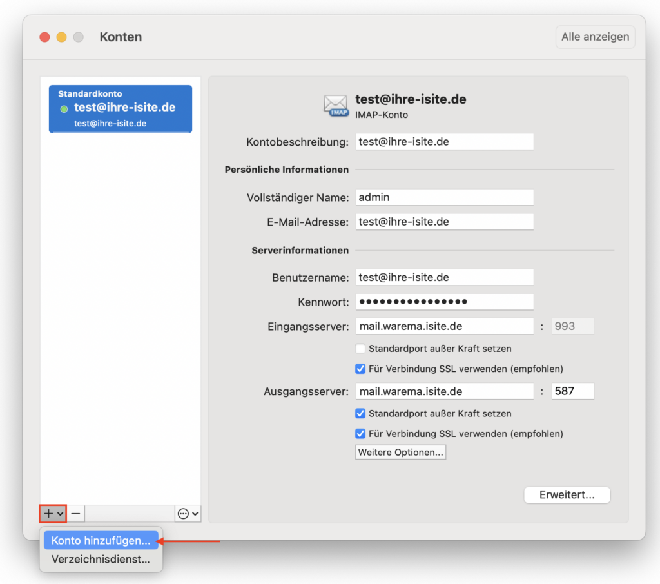Click the 'Alle anzeigen' button
Image resolution: width=660 pixels, height=584 pixels.
(595, 37)
